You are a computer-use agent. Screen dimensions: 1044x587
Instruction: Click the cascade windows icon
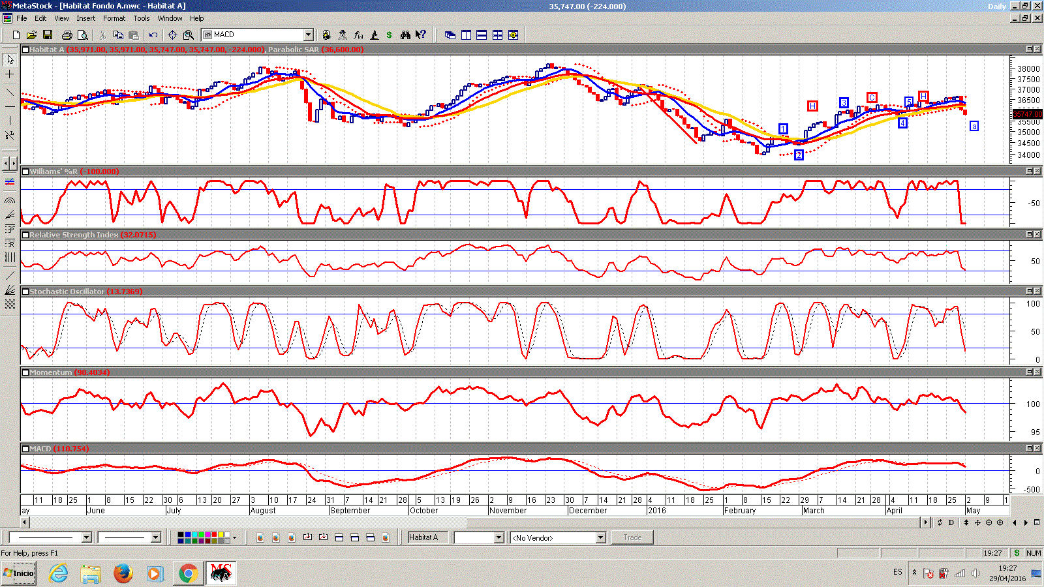tap(450, 35)
